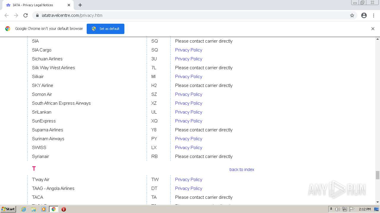Open SIA Cargo Privacy Policy link
380x213 pixels.
(189, 50)
